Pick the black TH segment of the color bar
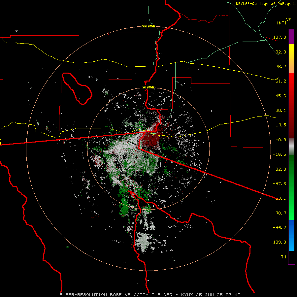 (x=291, y=257)
